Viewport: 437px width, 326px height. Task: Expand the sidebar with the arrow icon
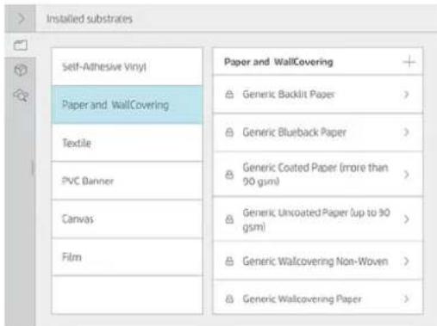[21, 19]
